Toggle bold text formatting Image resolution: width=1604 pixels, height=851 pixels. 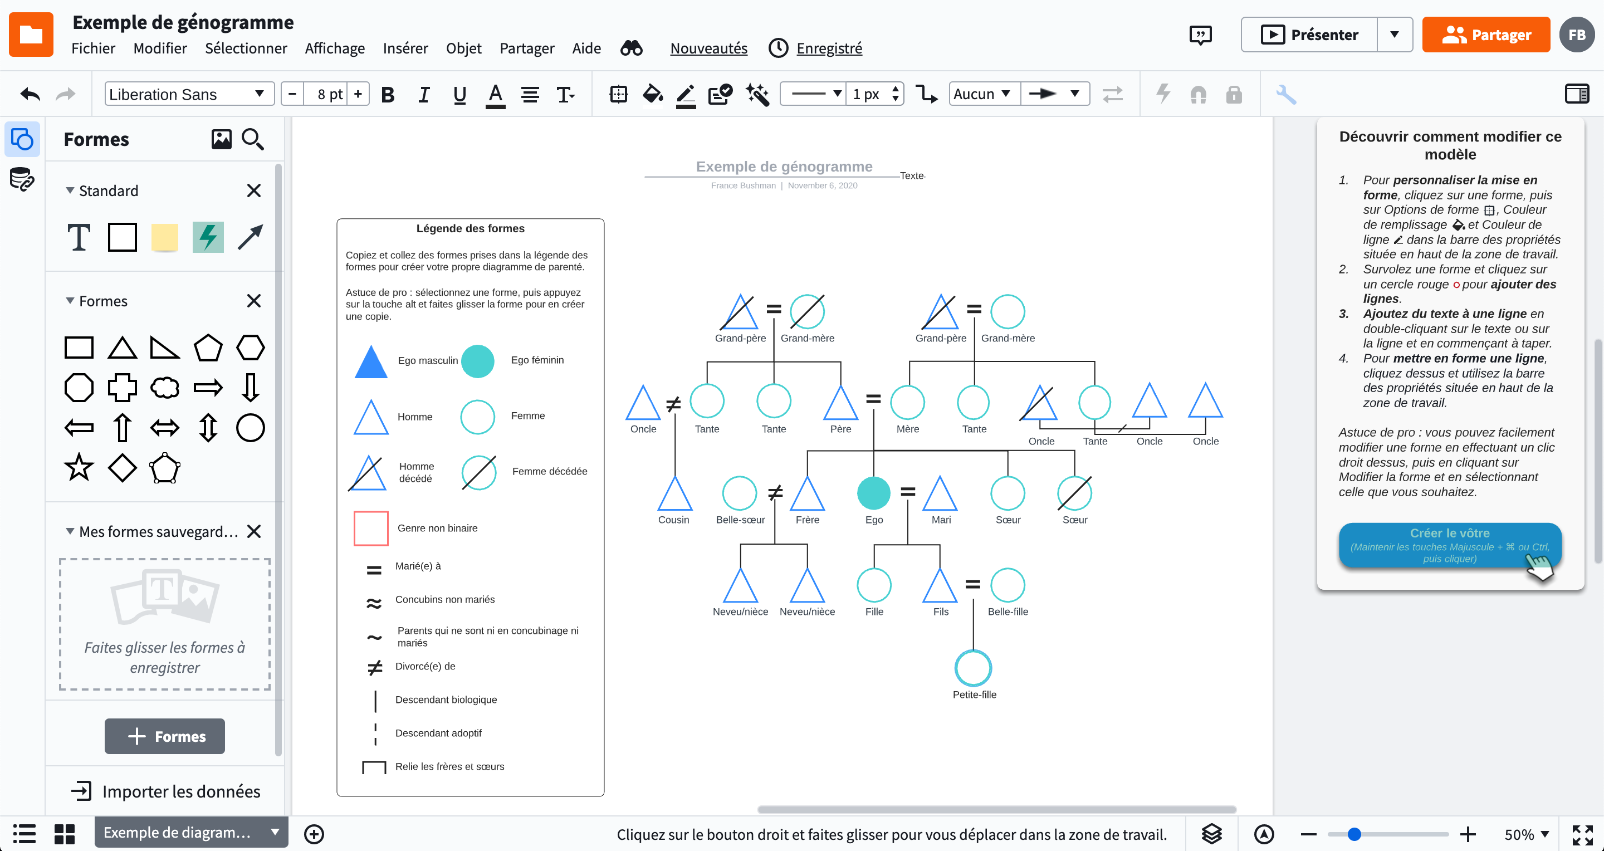pos(388,95)
